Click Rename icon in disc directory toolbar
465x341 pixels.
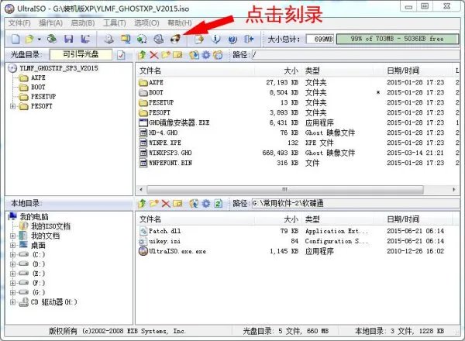[177, 55]
